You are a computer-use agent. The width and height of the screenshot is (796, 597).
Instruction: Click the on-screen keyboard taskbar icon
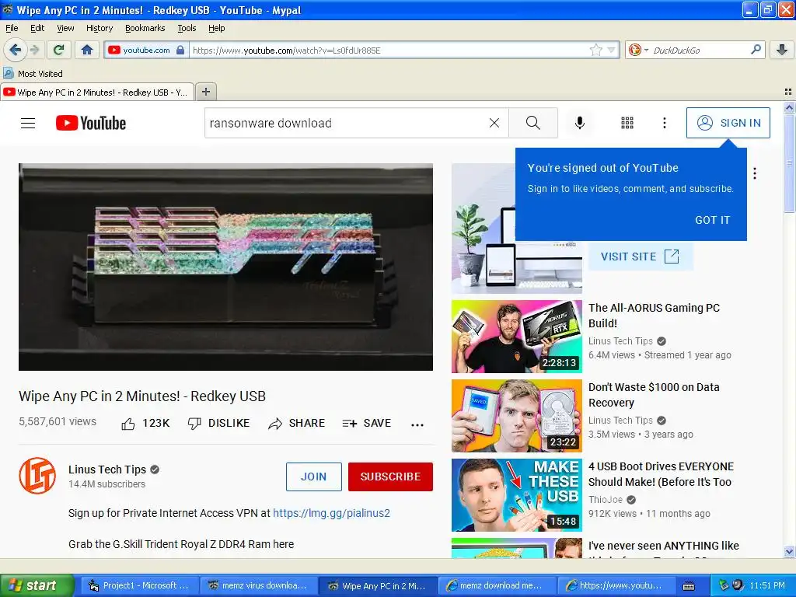point(689,586)
